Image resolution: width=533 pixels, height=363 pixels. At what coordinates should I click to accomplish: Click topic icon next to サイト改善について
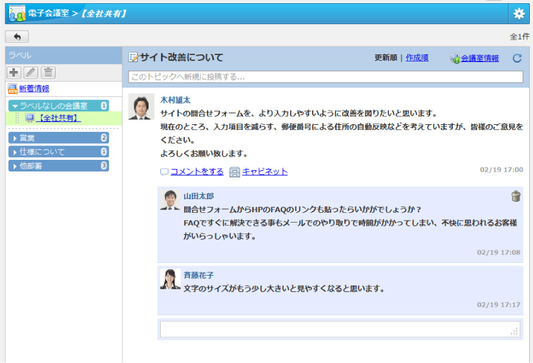(x=133, y=57)
